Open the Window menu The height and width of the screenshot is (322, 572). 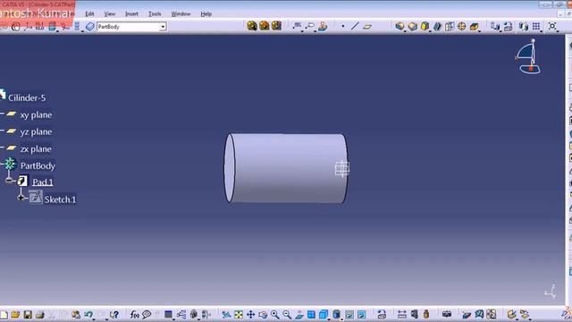[x=181, y=14]
